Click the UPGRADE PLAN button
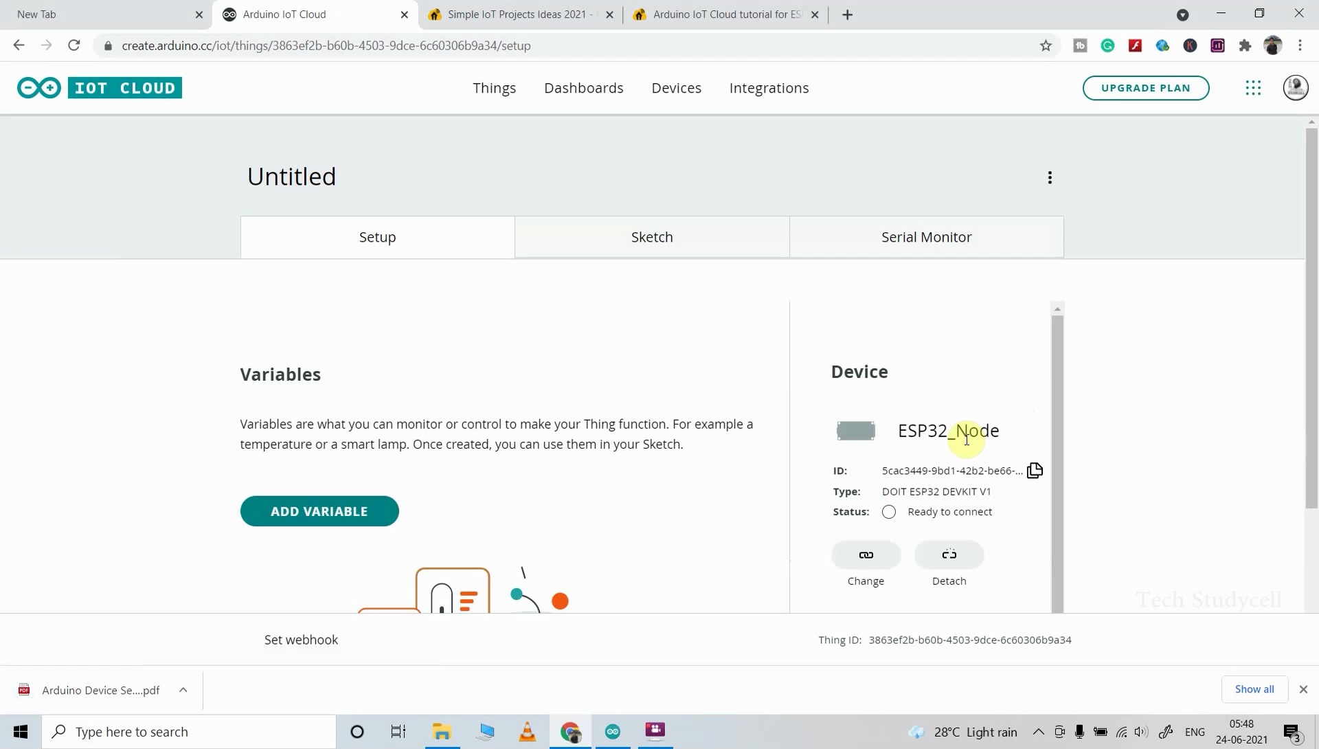This screenshot has height=749, width=1319. (1146, 88)
